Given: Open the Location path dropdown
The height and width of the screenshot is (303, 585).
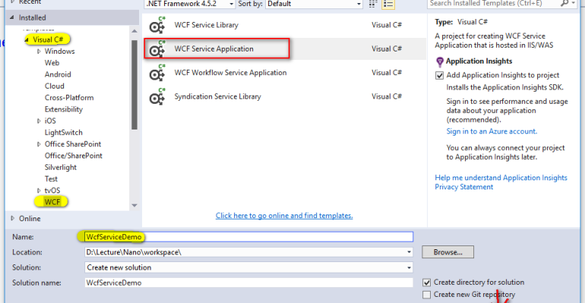Looking at the screenshot, I should pos(409,252).
